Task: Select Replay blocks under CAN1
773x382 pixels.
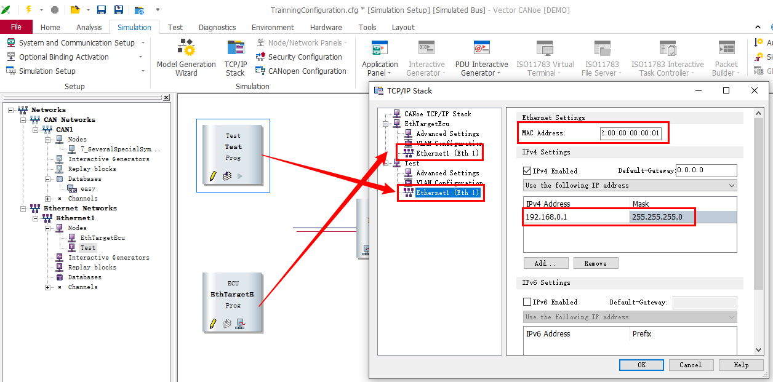Action: pos(92,169)
